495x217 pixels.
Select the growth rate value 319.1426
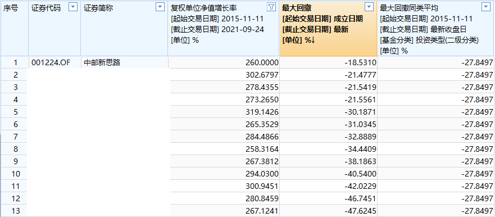tap(262, 112)
